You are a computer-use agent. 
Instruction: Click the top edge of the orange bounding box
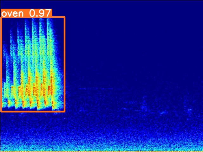click(33, 17)
